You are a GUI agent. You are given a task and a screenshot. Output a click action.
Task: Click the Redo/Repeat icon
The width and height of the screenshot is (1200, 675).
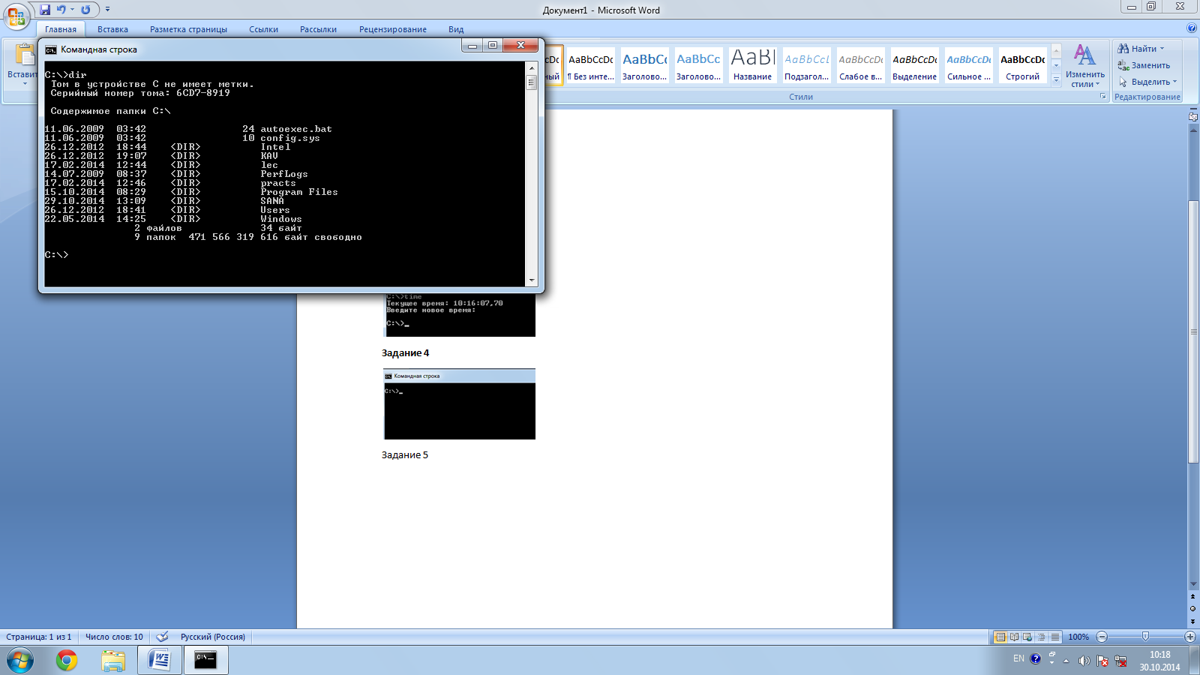pyautogui.click(x=85, y=10)
